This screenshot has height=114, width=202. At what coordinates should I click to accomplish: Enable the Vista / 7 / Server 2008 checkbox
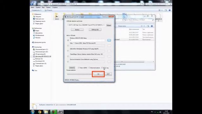(68, 46)
